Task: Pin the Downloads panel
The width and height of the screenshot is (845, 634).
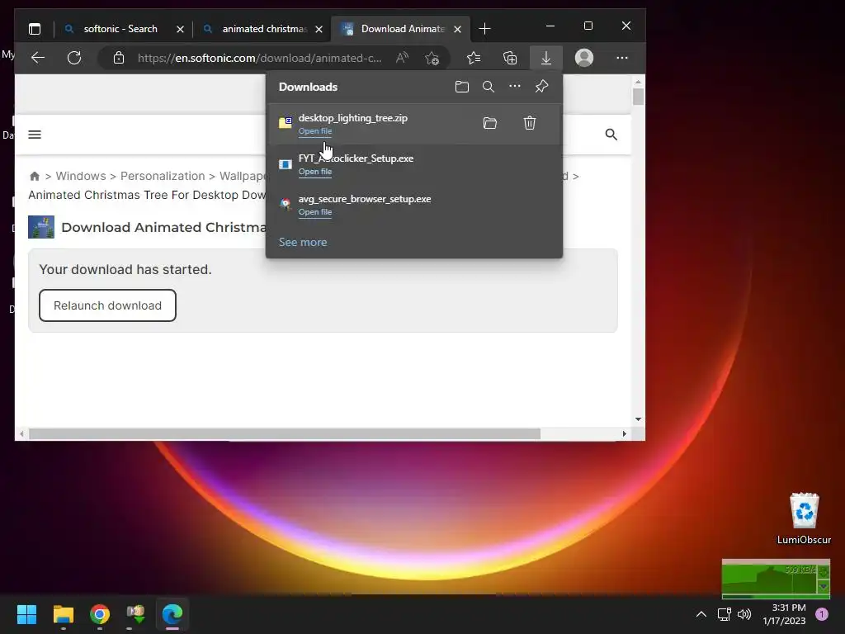Action: (541, 86)
